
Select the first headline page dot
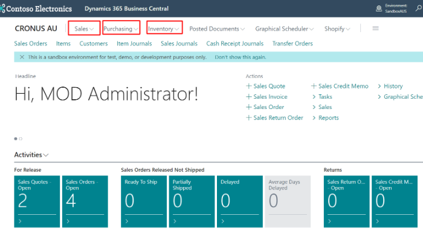(x=16, y=139)
